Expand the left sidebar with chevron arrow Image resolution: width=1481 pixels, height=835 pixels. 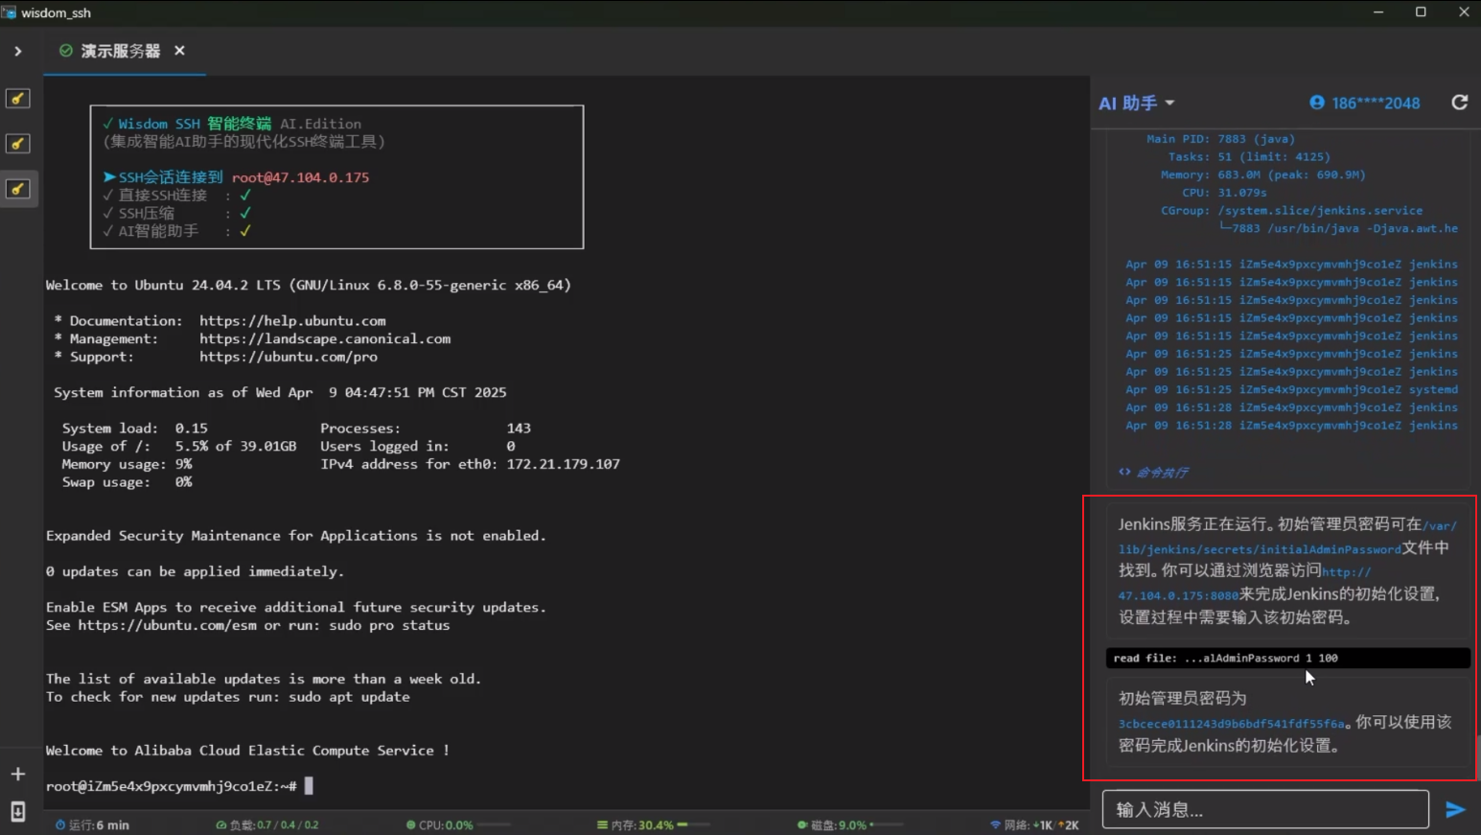pos(18,51)
